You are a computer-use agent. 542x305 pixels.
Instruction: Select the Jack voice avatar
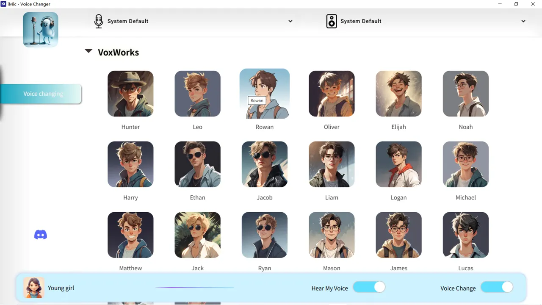click(197, 235)
